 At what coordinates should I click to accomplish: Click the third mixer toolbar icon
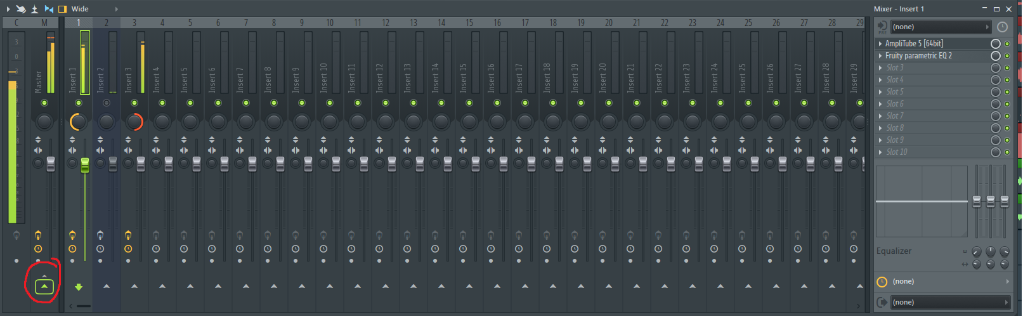35,9
